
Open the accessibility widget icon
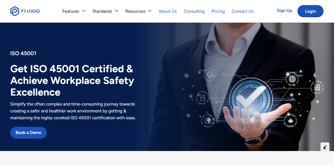[325, 147]
